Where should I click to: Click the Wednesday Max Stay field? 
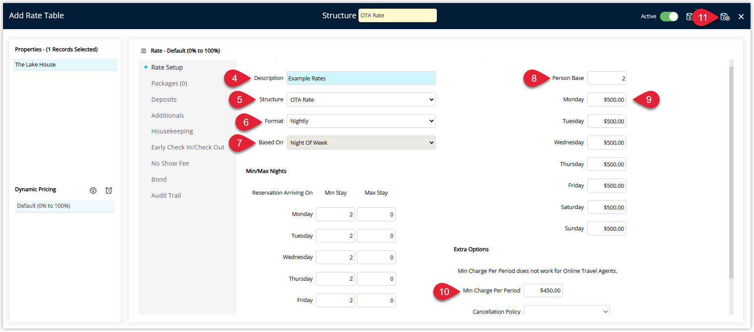coord(376,257)
